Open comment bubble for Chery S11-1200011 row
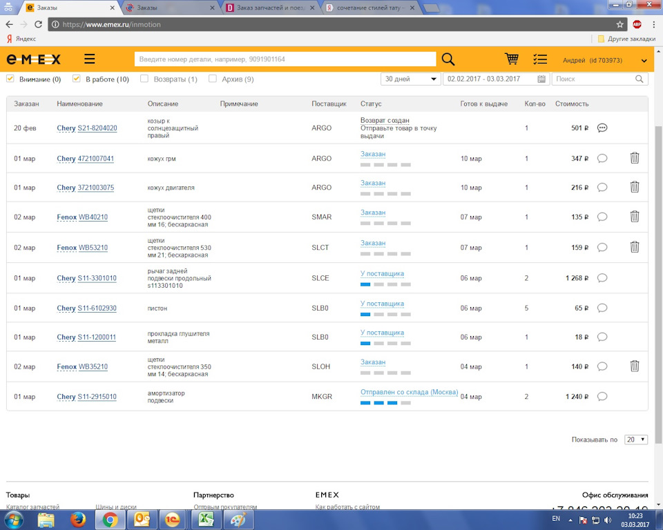Image resolution: width=663 pixels, height=530 pixels. pos(602,337)
